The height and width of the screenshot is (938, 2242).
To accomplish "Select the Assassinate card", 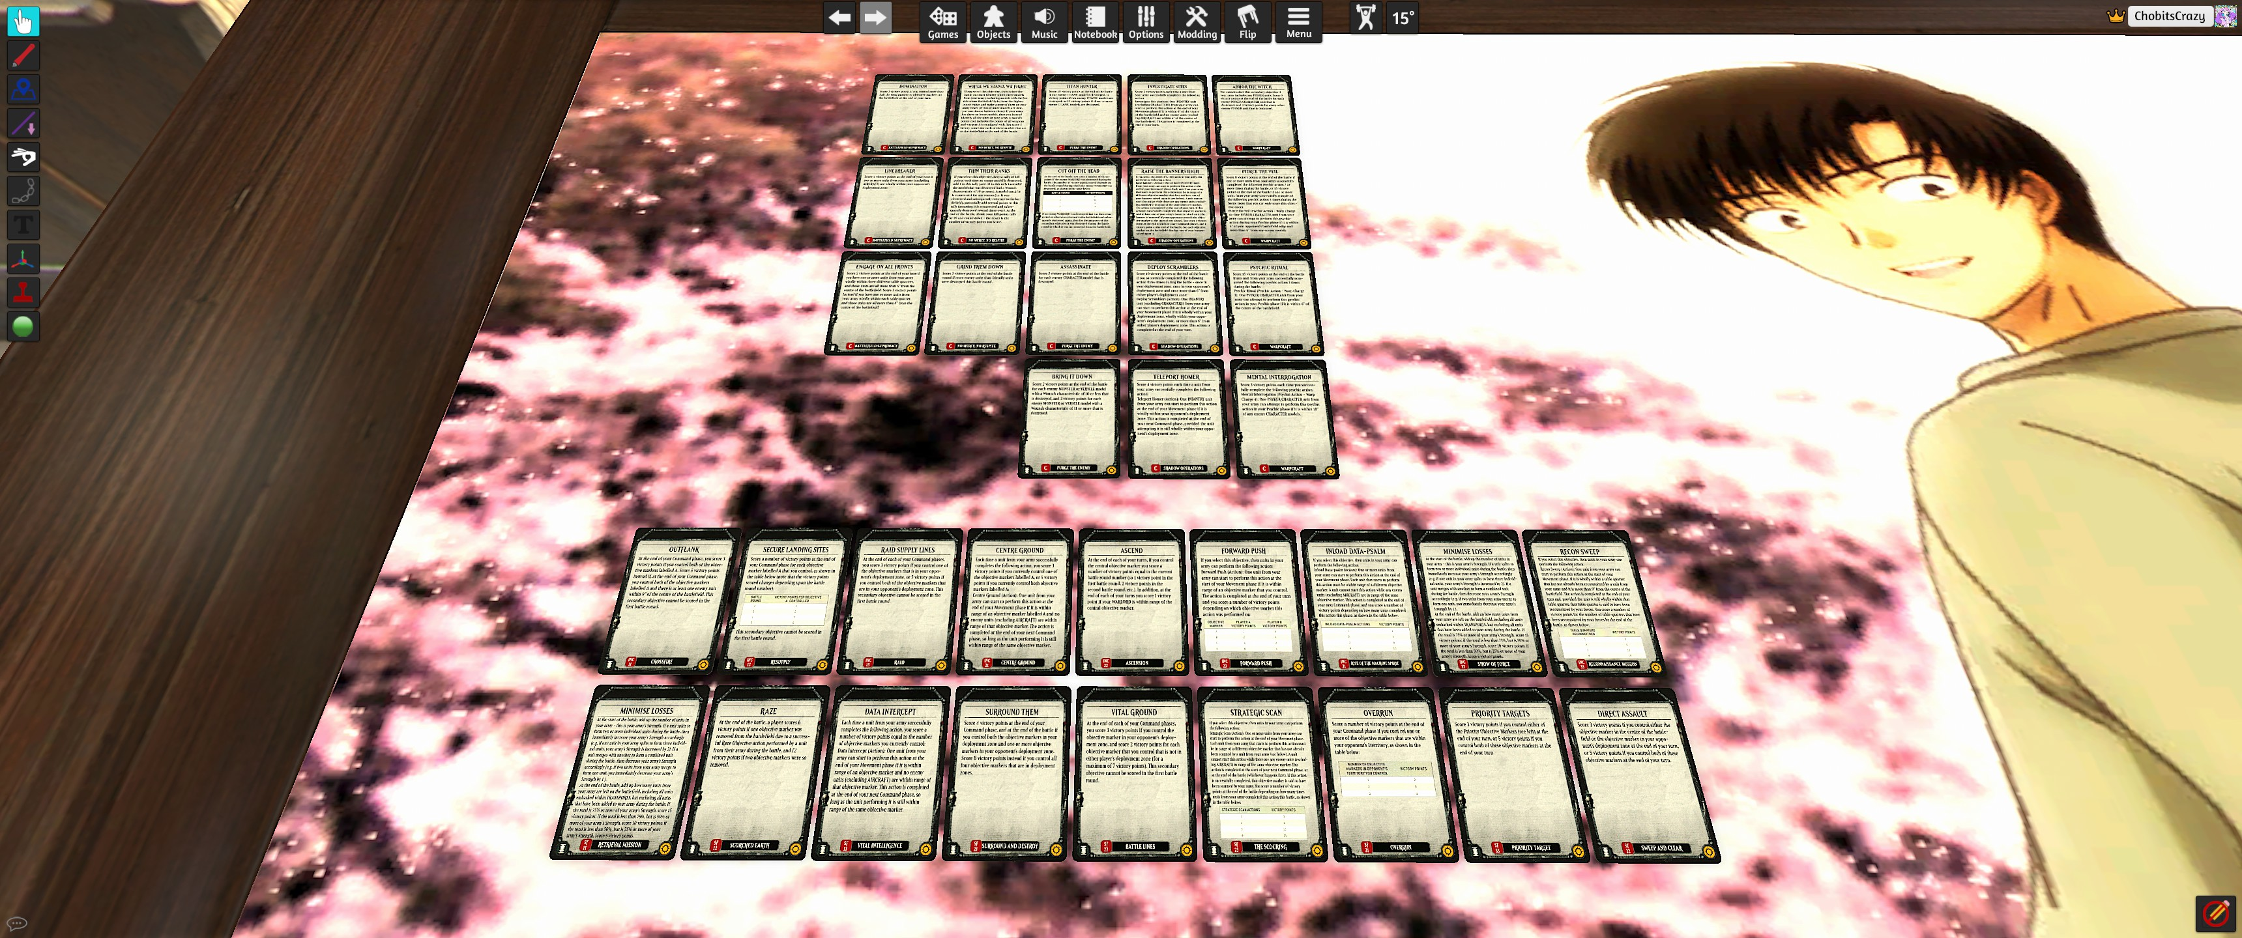I will click(x=1074, y=305).
